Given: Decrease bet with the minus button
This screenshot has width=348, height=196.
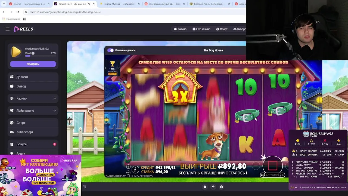Looking at the screenshot, I should click(x=256, y=166).
